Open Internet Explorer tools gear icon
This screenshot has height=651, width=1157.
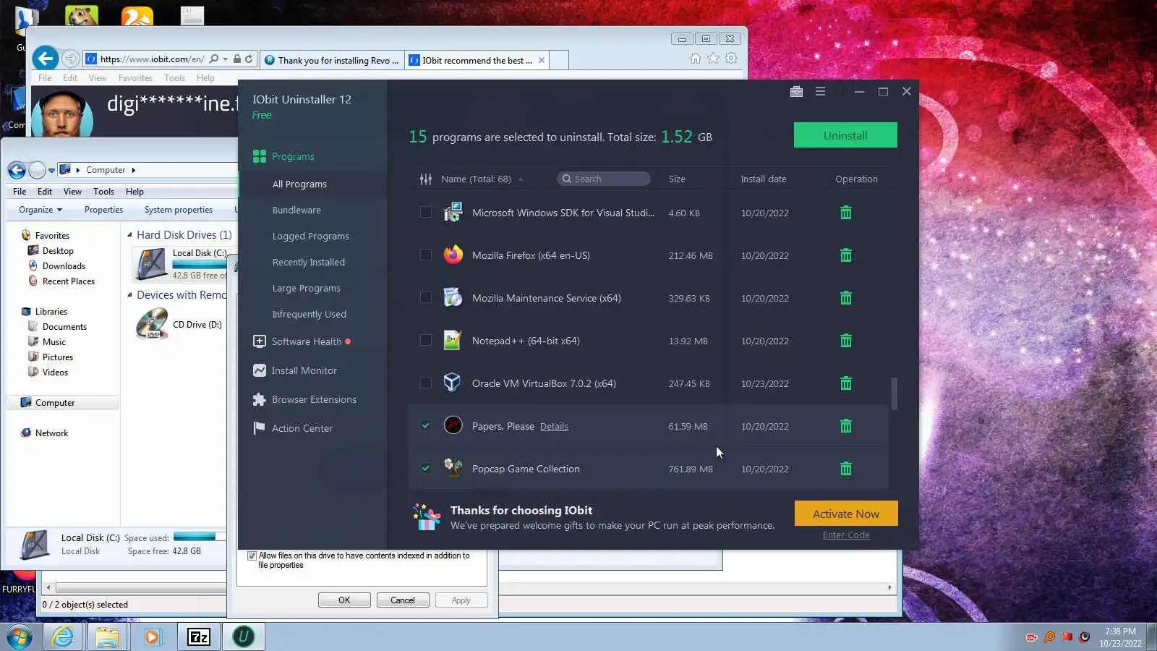tap(731, 59)
